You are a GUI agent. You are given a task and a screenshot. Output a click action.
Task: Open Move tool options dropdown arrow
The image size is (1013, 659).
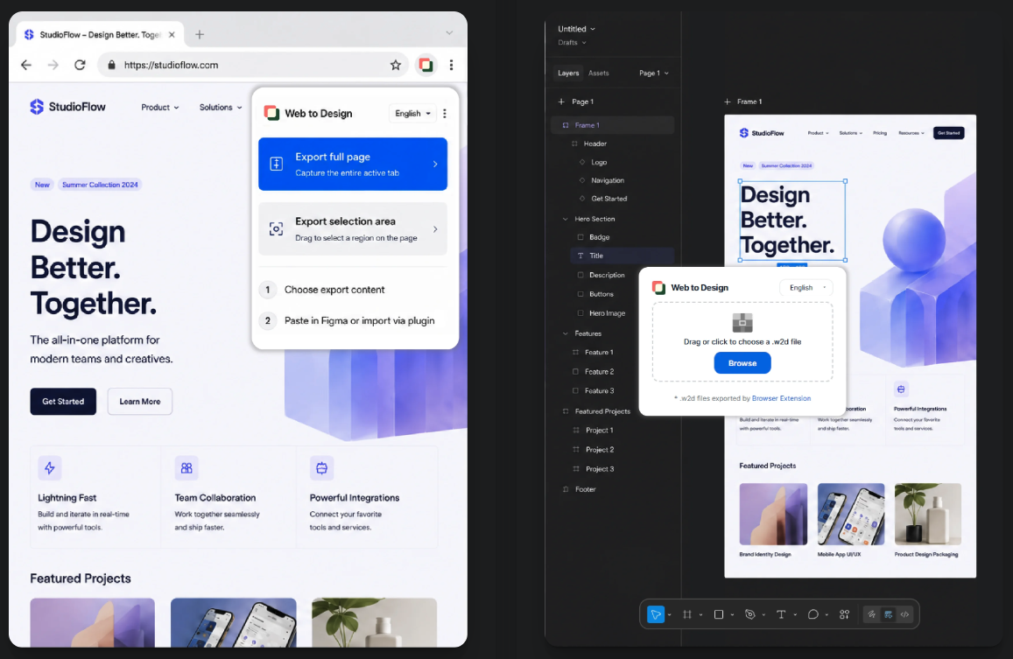669,615
